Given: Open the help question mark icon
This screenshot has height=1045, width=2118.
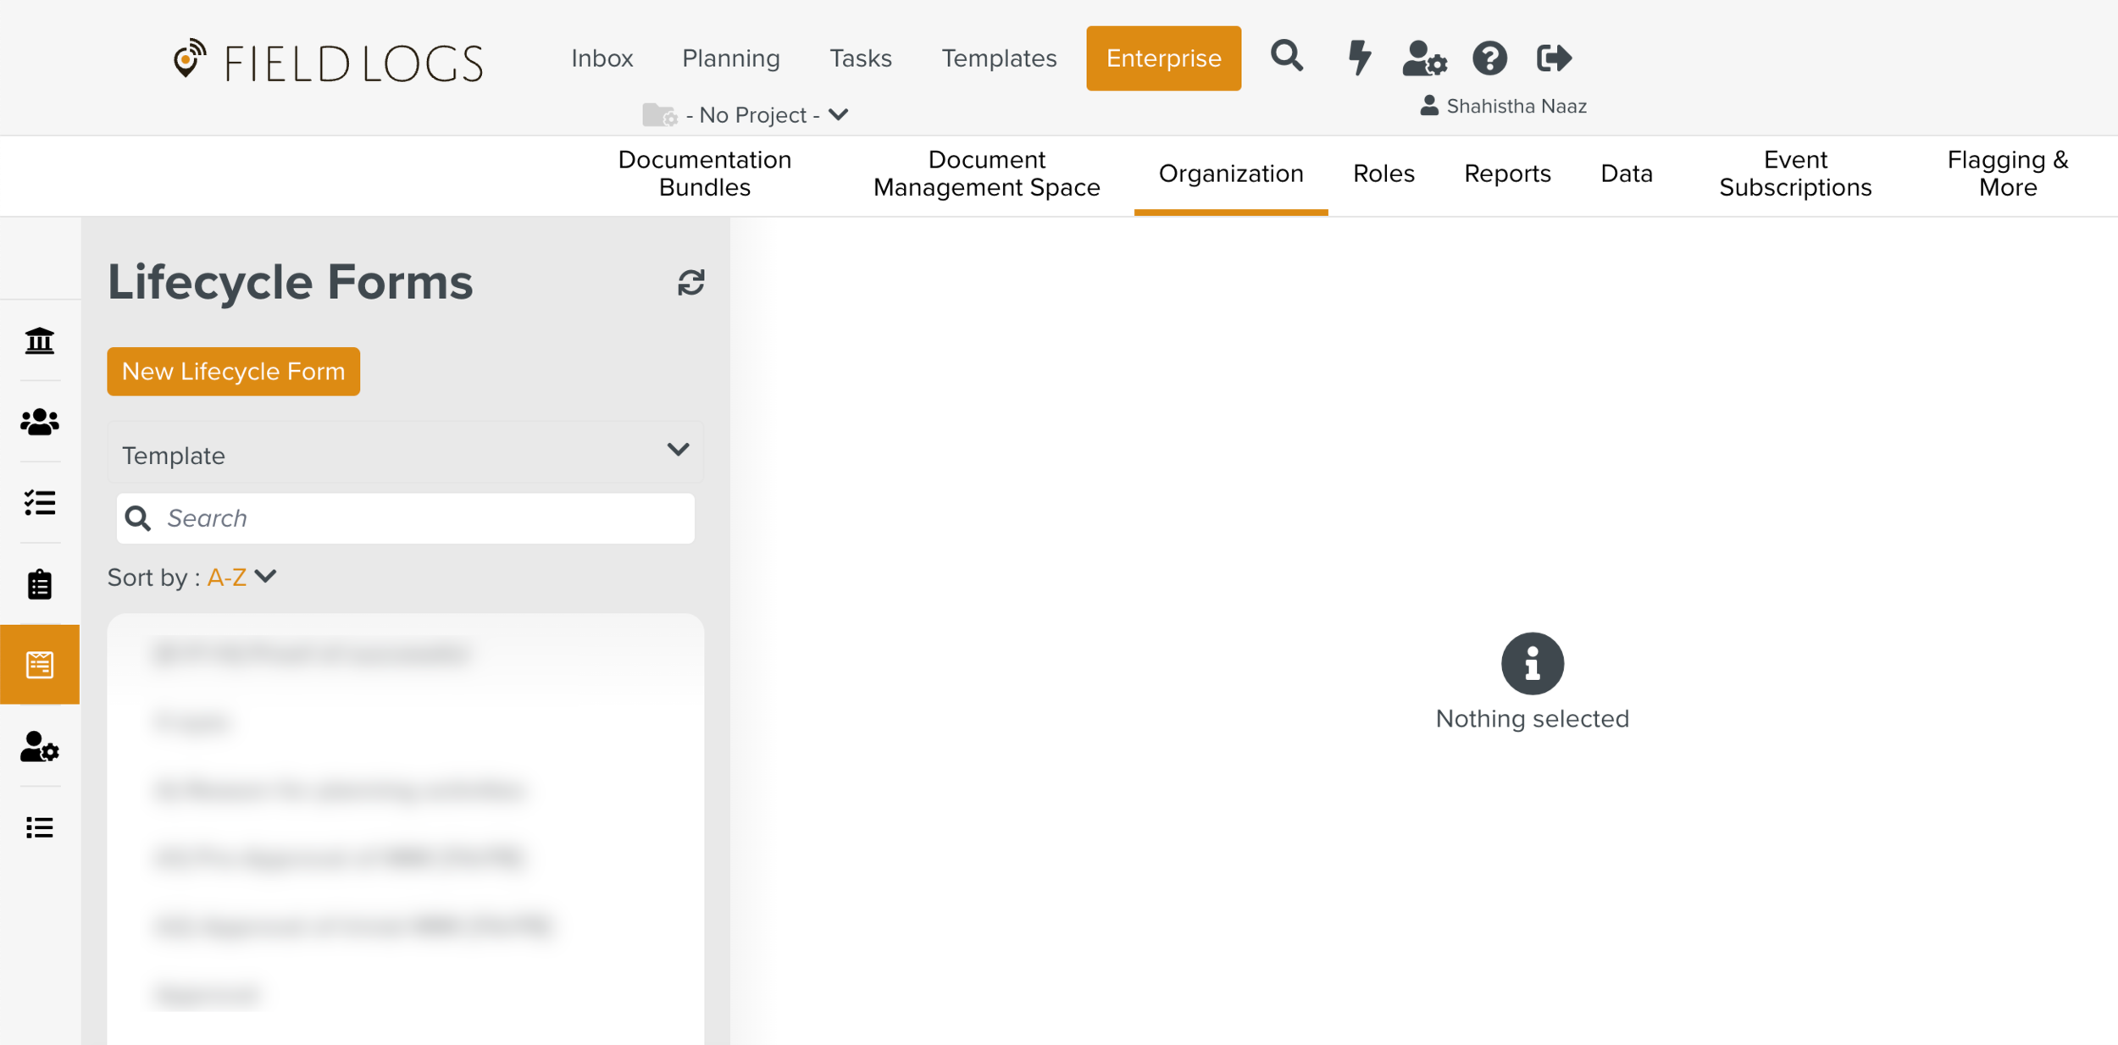Looking at the screenshot, I should tap(1489, 58).
